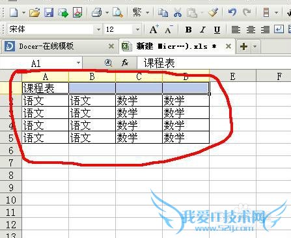
Task: Select cell D5 containing 数学
Action: (186, 137)
